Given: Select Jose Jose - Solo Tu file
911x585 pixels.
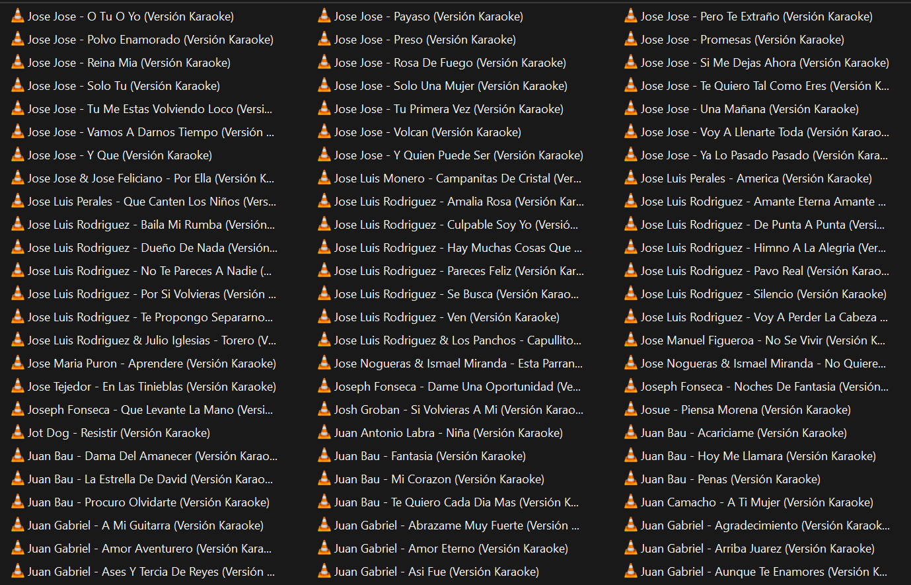Looking at the screenshot, I should tap(124, 86).
